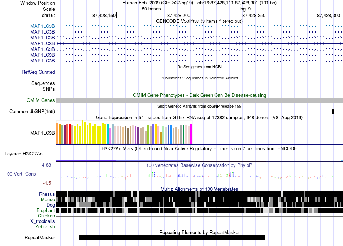Click the RefSeq Curated track label
Viewport: 343px width, 246px height.
(x=38, y=72)
